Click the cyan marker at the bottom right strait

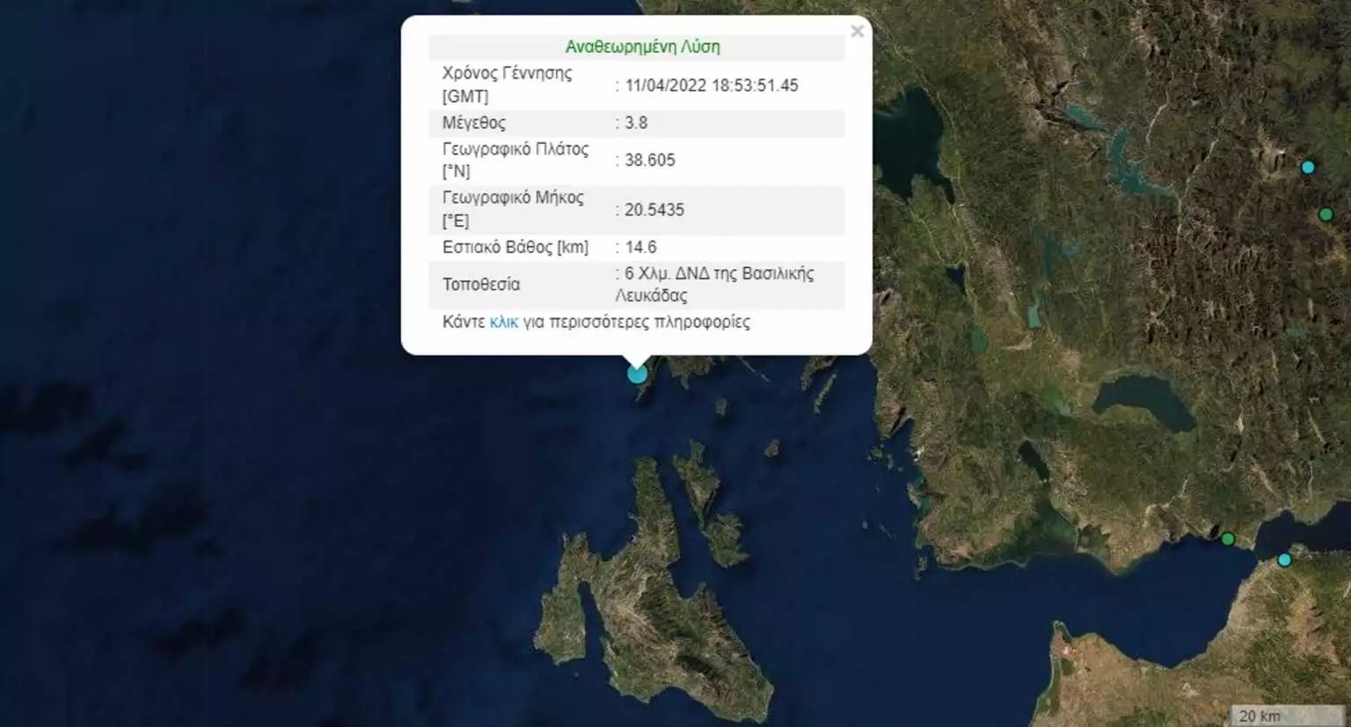[1284, 560]
